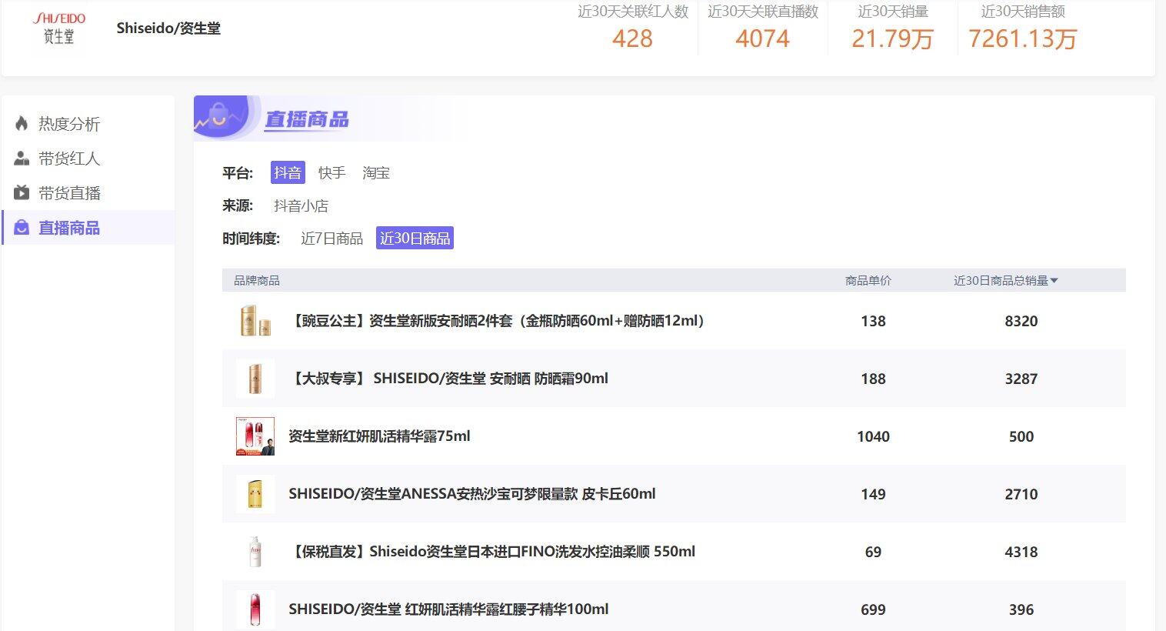Screen dimensions: 1166x631
Task: Click the 近30天销量 label
Action: pos(893,12)
